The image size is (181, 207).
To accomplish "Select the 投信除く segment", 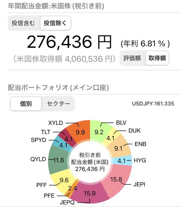I will (55, 23).
